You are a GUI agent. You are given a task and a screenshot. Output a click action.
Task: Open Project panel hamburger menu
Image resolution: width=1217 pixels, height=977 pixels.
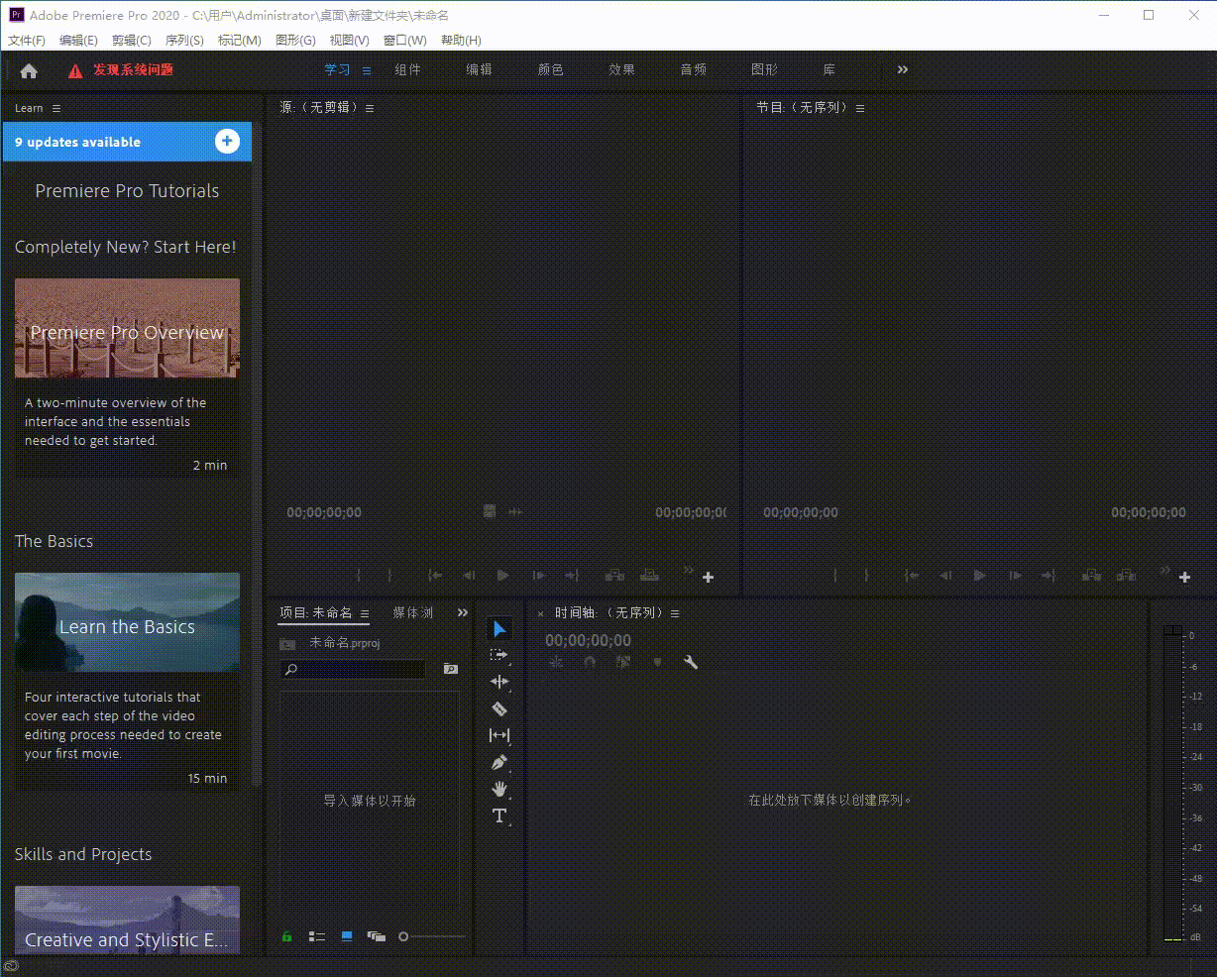(365, 613)
